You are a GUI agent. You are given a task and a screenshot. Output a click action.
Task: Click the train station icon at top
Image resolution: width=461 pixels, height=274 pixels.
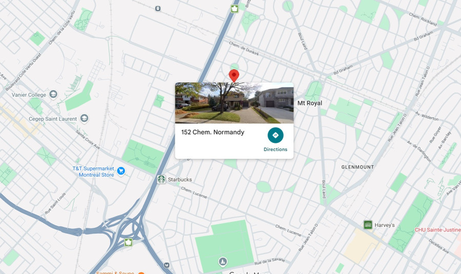tap(158, 9)
